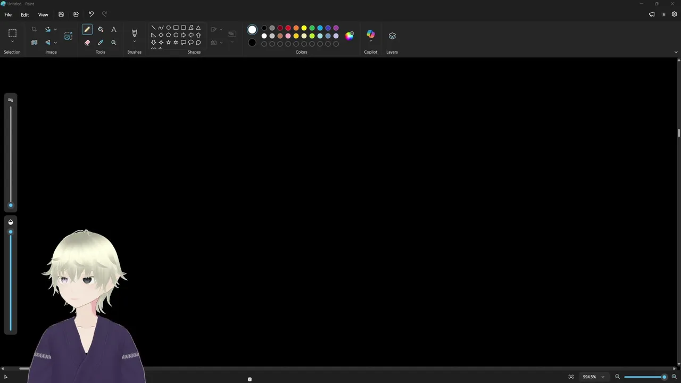Select the Fill bucket tool
Image resolution: width=681 pixels, height=383 pixels.
(101, 29)
